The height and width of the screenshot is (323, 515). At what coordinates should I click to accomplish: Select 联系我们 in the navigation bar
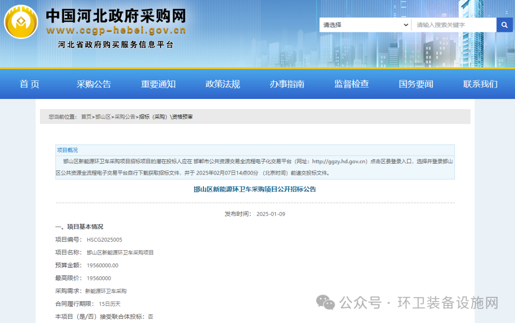tap(480, 84)
